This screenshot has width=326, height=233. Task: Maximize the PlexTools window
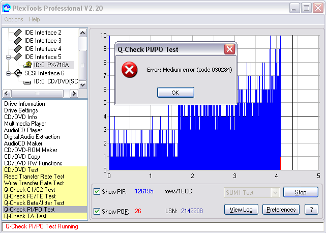tap(306, 8)
